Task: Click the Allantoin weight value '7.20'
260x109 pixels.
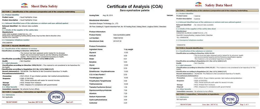Action: (x=125, y=93)
